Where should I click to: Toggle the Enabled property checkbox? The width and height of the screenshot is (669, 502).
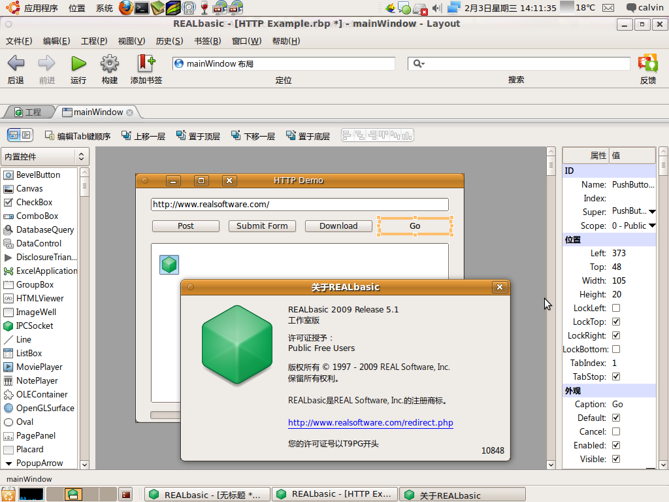click(x=616, y=445)
